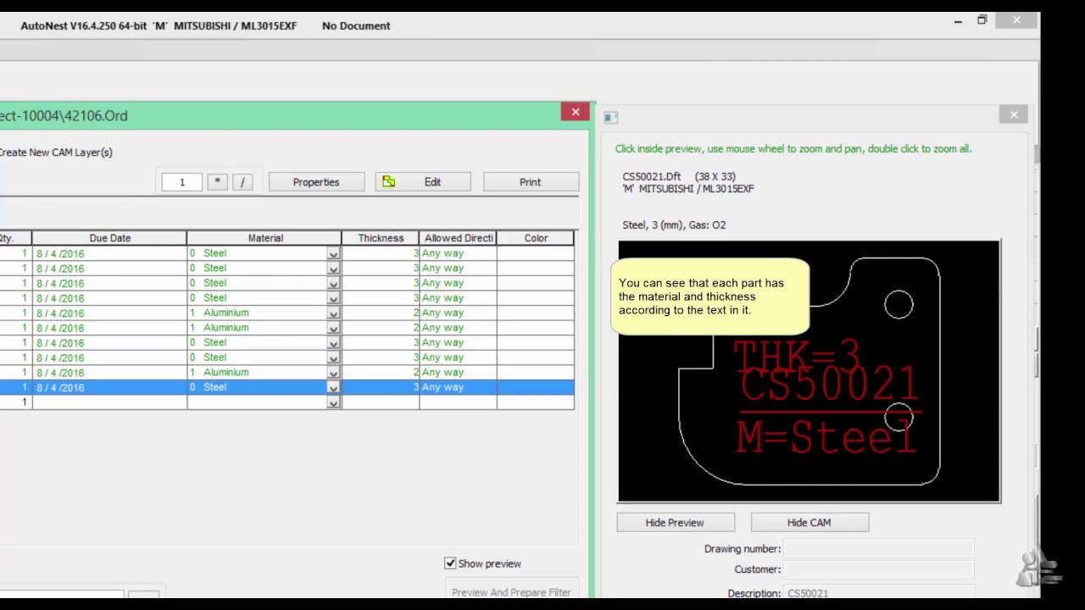Open Material dropdown in the empty bottom row
Screen dimensions: 1085x610
333,402
